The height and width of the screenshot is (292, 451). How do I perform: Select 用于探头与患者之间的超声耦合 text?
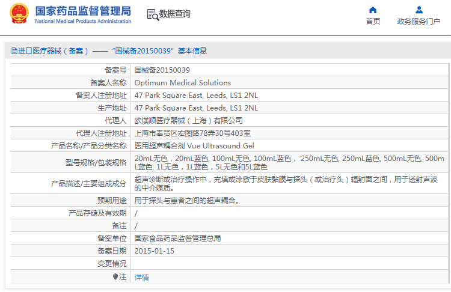pyautogui.click(x=186, y=201)
